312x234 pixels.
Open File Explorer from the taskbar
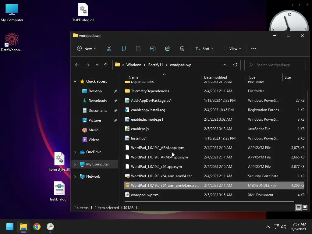(23, 227)
